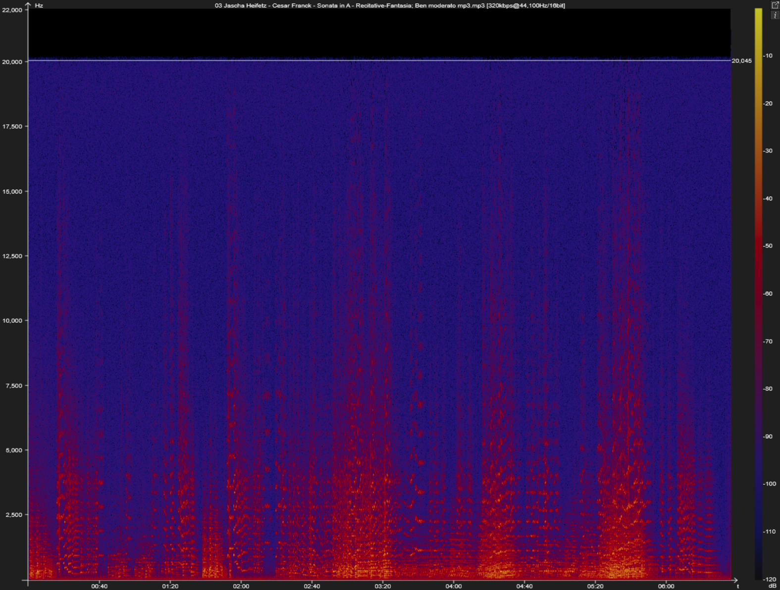Select the 20,045 Hz horizontal marker line
This screenshot has width=780, height=590.
379,60
